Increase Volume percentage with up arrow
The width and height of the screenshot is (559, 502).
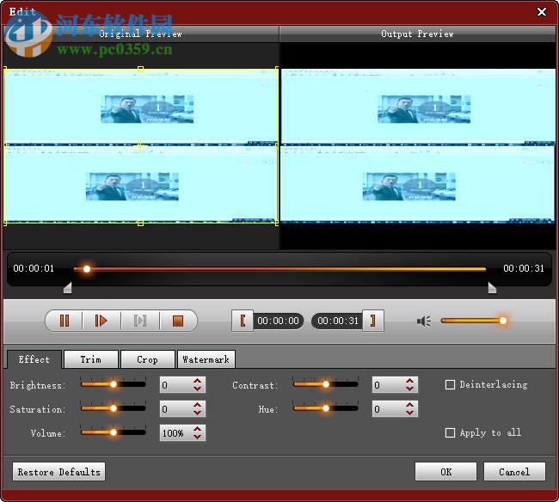tap(198, 429)
